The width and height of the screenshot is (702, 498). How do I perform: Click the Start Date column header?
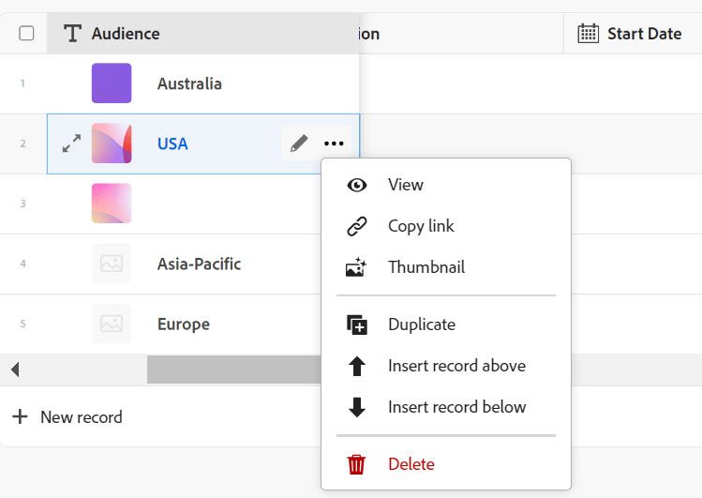coord(643,34)
